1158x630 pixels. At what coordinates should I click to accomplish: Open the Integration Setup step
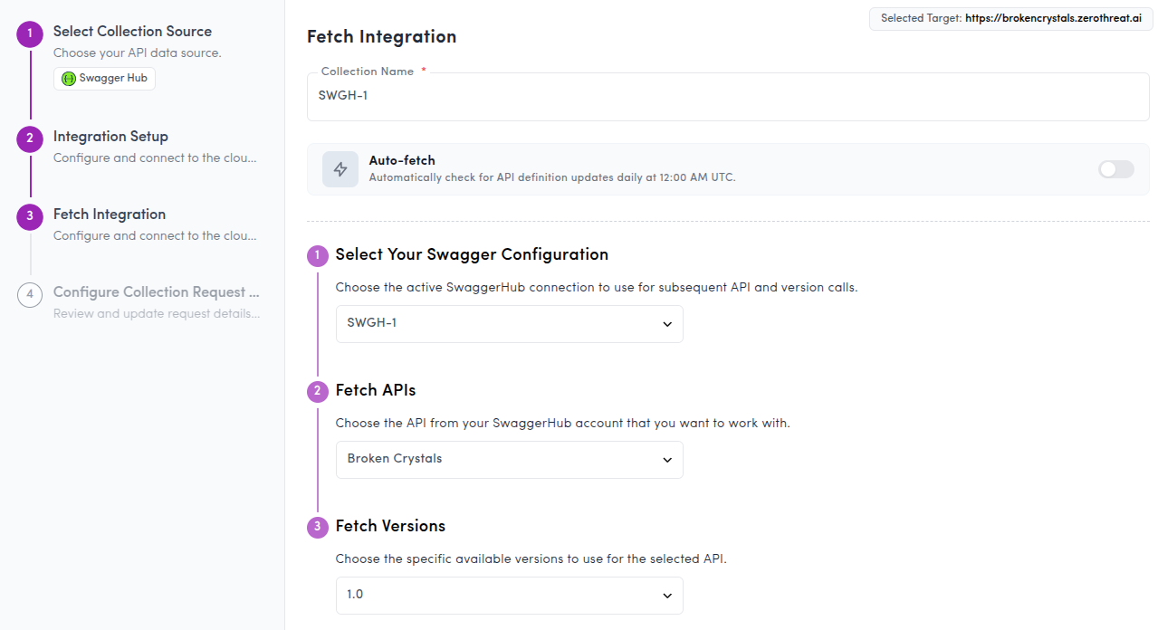tap(110, 137)
